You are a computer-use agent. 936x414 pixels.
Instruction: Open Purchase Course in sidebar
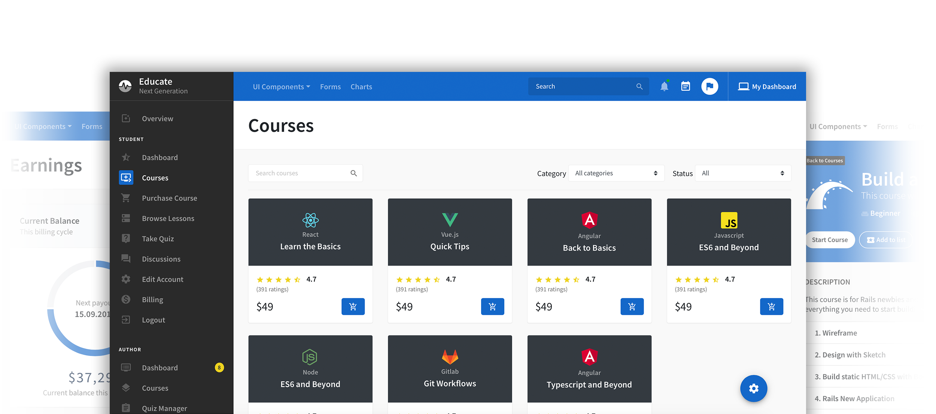(169, 198)
